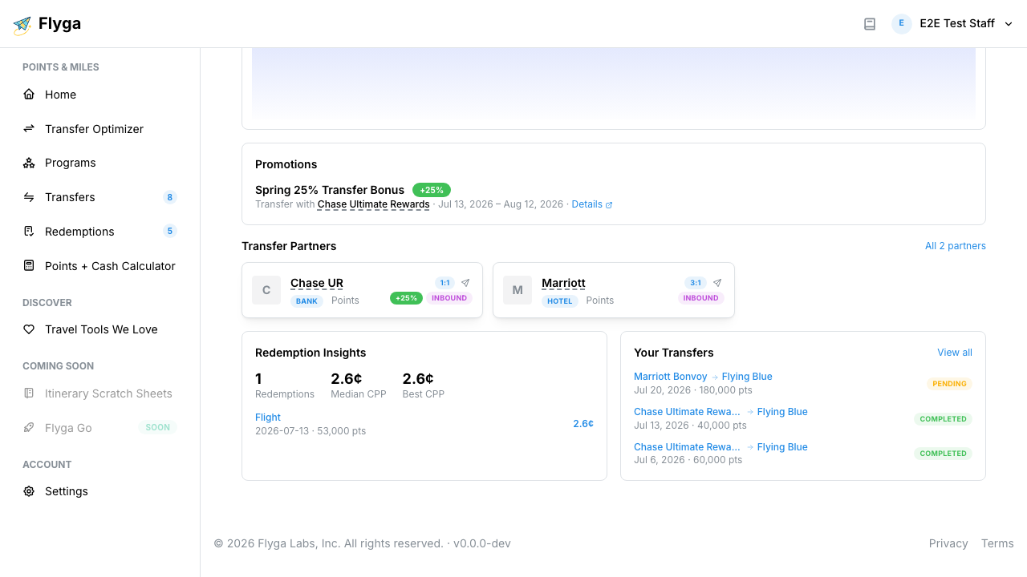Open Flying Blue on the Jul 13 transfer
The image size is (1027, 577).
pos(782,412)
